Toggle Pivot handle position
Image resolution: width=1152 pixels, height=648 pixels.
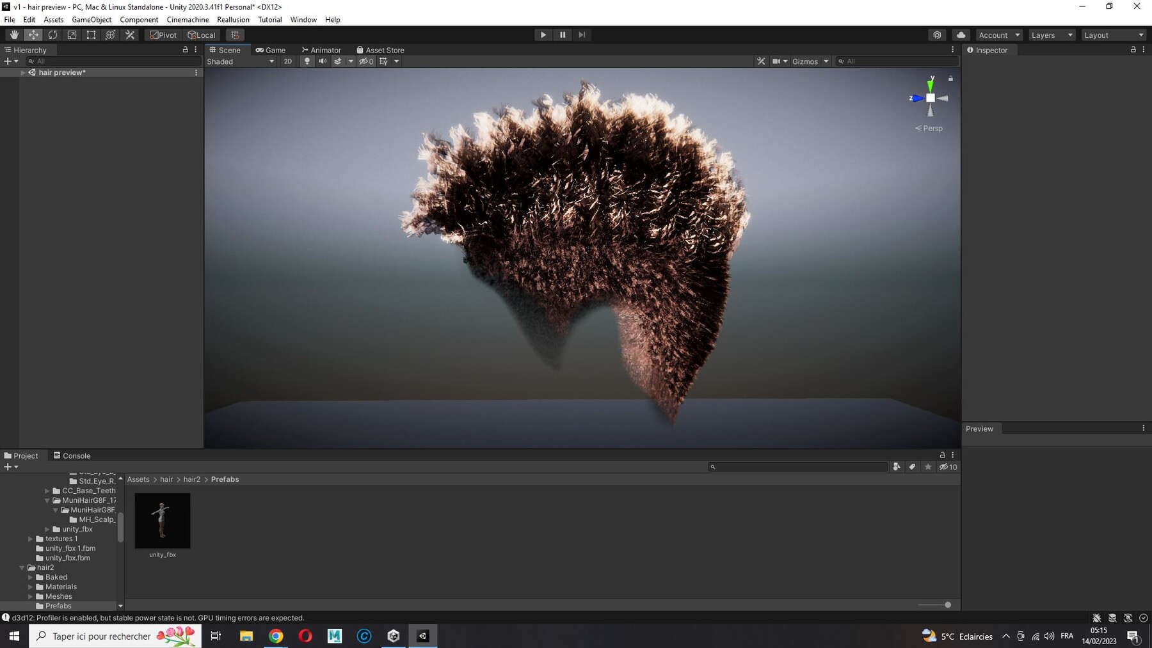163,35
